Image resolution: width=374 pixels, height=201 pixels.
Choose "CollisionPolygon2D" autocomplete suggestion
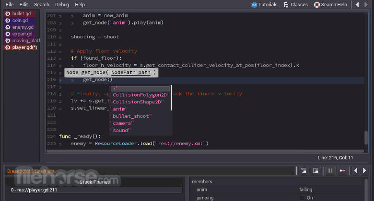140,95
